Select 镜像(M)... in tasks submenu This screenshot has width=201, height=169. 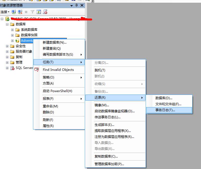tap(115, 105)
